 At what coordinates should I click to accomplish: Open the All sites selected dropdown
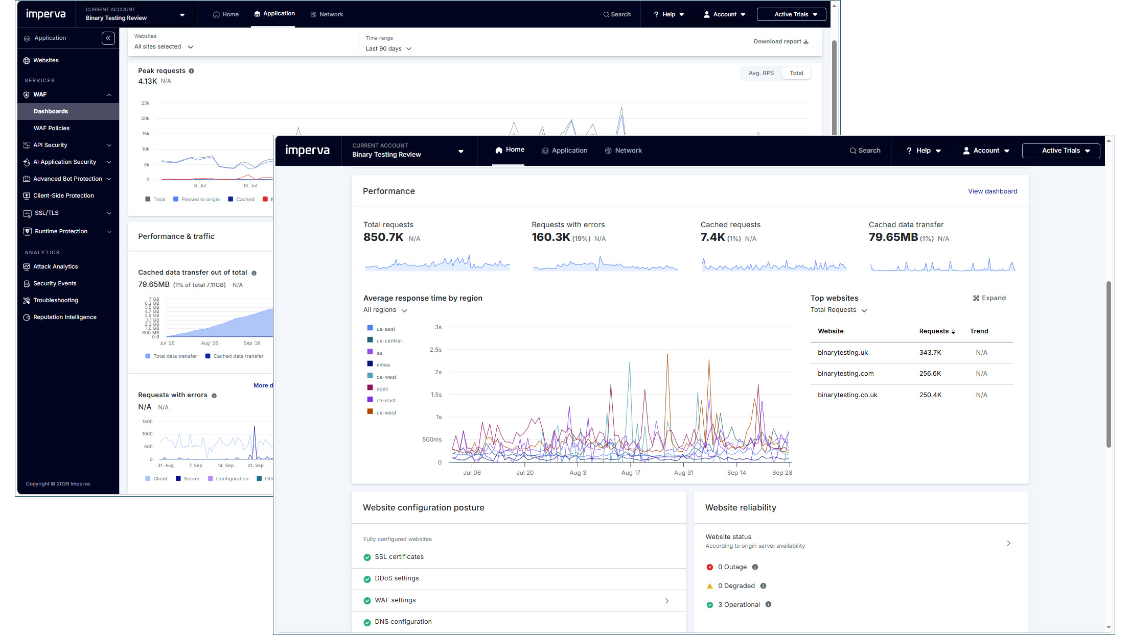pos(164,47)
